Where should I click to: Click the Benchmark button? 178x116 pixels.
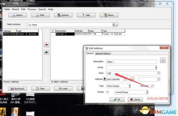17,89
